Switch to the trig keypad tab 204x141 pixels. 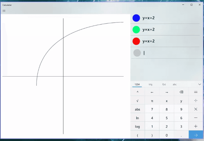click(x=151, y=84)
